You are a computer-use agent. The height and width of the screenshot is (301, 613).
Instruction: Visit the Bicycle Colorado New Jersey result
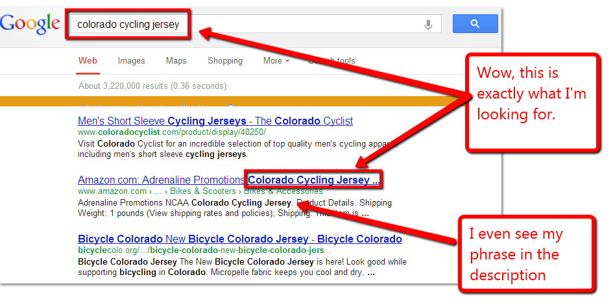tap(239, 239)
